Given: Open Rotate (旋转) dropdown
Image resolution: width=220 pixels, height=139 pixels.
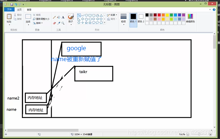Looking at the screenshot, I should [x=38, y=23].
